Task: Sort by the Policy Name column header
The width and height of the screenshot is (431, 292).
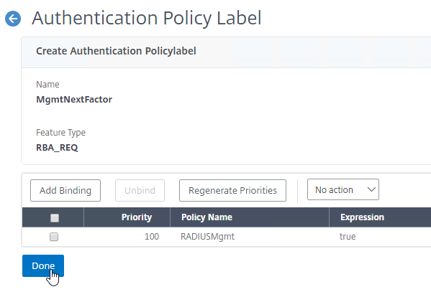Action: (207, 217)
